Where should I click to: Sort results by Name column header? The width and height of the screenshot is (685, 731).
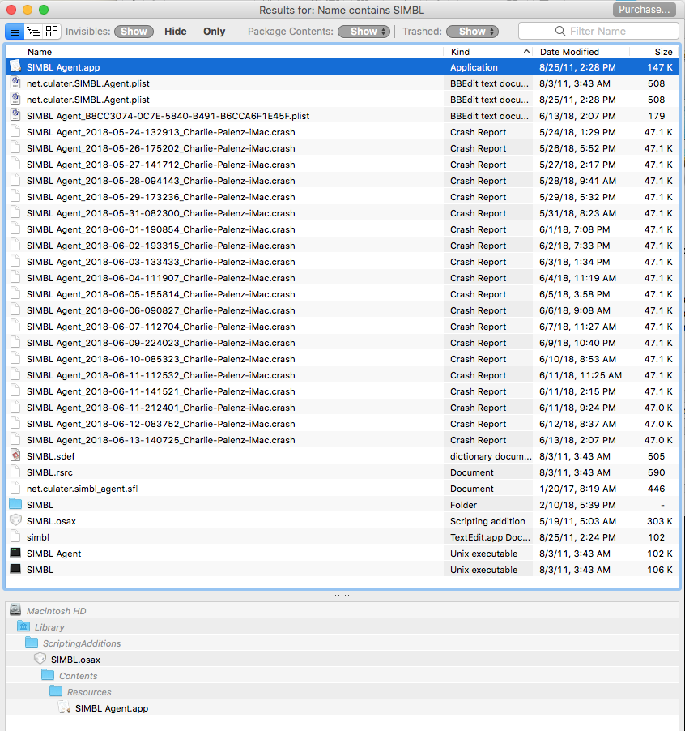40,52
